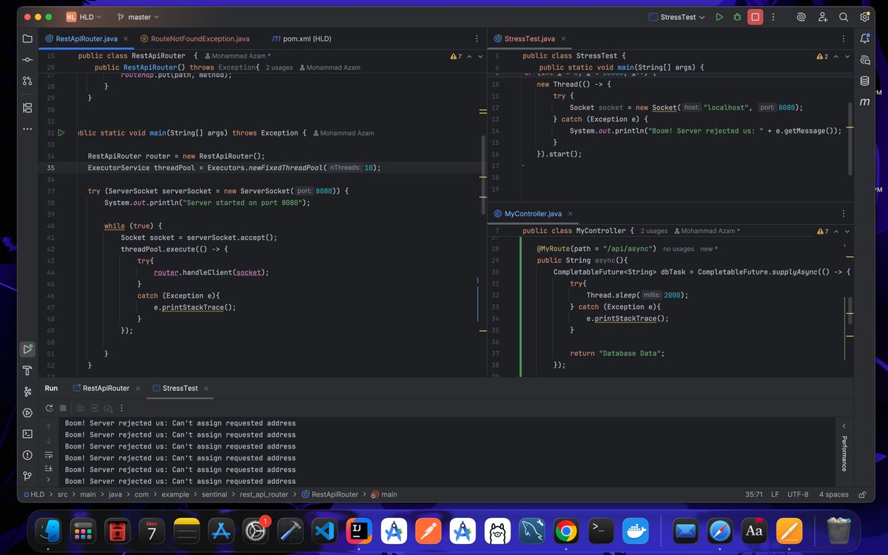Image resolution: width=888 pixels, height=555 pixels.
Task: Open the Build hammer tool window
Action: pos(27,370)
